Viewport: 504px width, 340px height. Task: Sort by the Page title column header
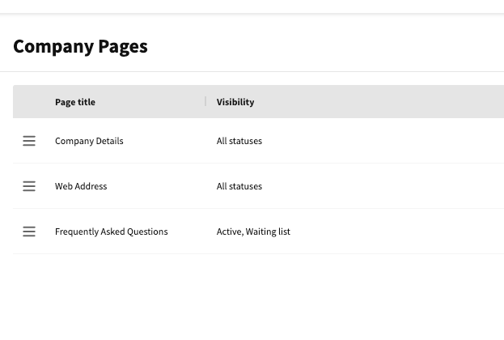tap(75, 102)
